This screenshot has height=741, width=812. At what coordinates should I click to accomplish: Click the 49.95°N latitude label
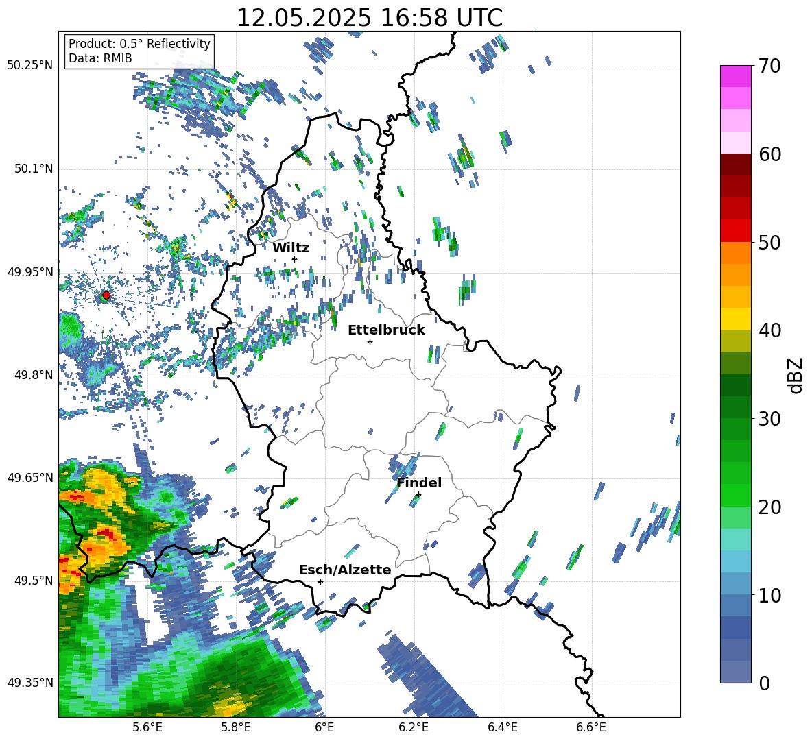pos(30,271)
